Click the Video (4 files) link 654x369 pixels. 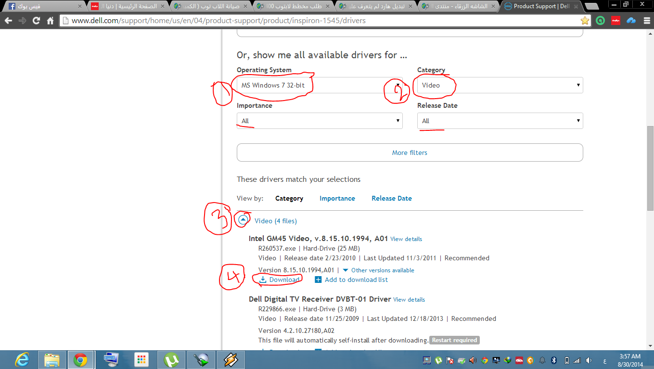pyautogui.click(x=276, y=221)
